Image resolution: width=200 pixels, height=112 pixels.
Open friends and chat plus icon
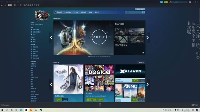click(x=196, y=105)
